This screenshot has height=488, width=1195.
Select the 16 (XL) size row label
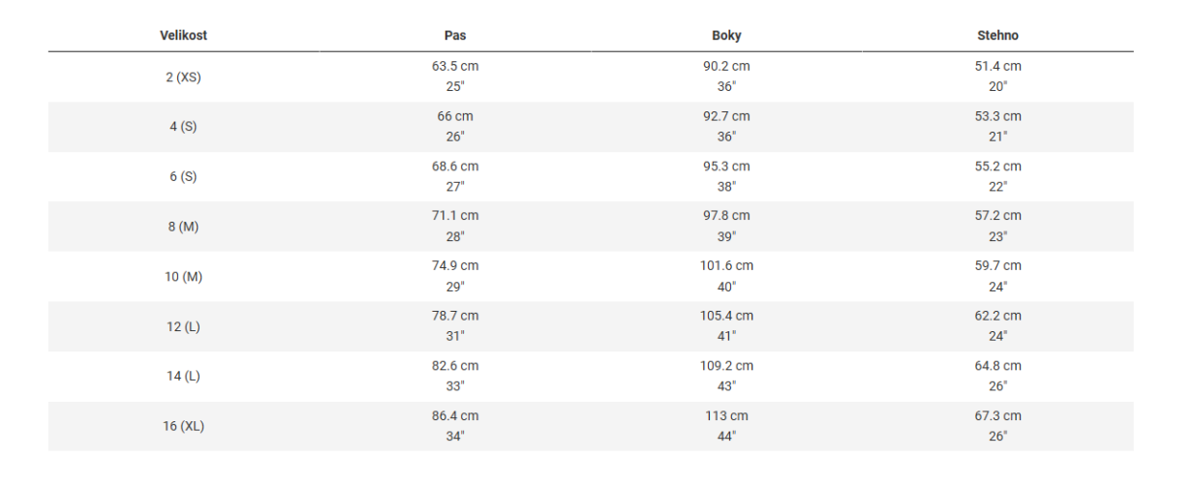click(x=183, y=426)
